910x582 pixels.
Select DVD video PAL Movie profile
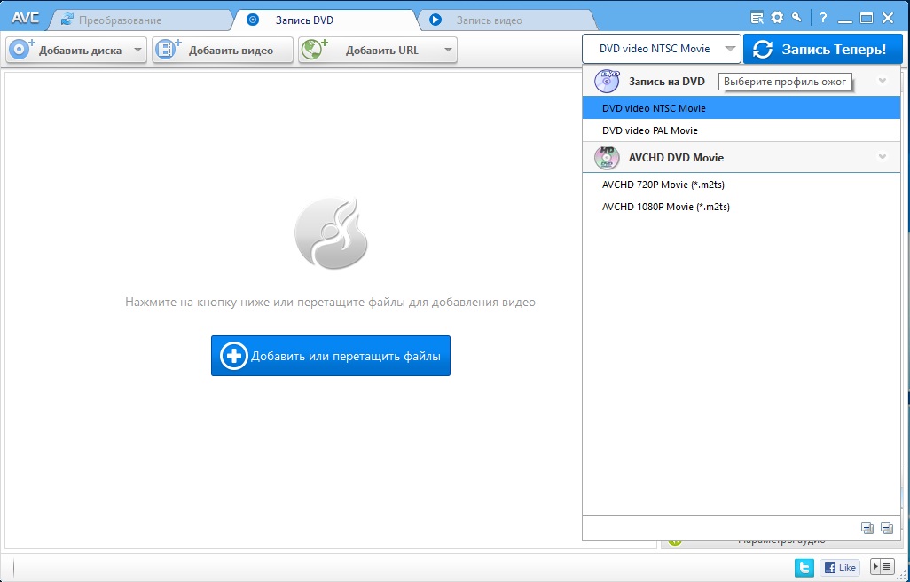[650, 130]
